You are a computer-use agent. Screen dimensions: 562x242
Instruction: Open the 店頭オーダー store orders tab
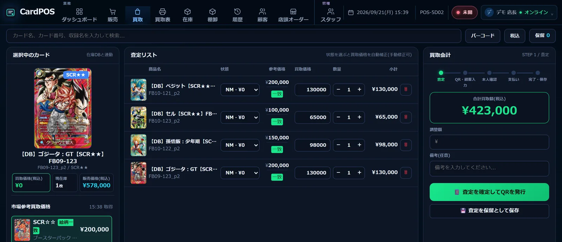click(293, 15)
